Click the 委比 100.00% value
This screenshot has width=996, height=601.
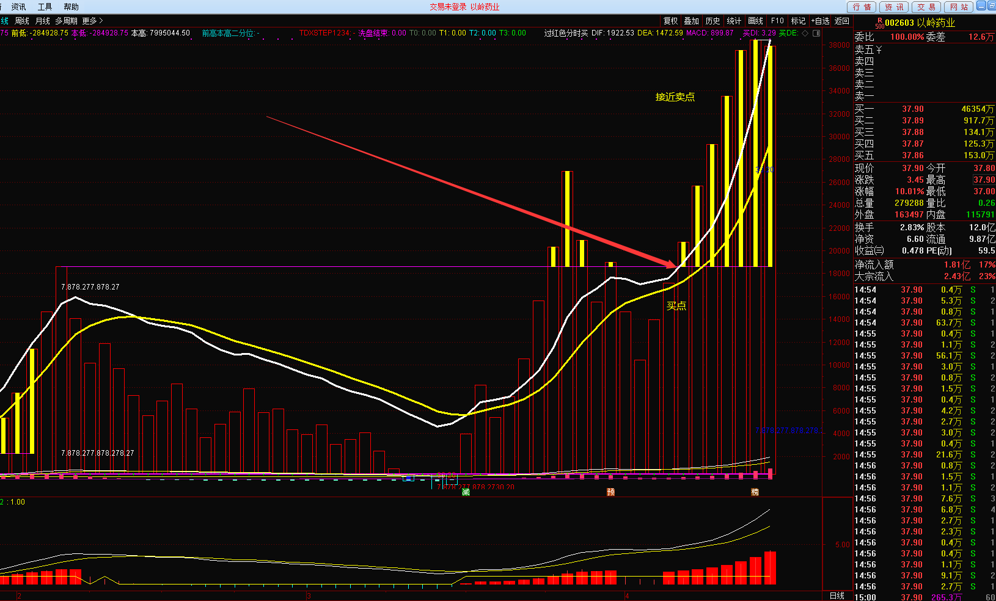point(907,37)
